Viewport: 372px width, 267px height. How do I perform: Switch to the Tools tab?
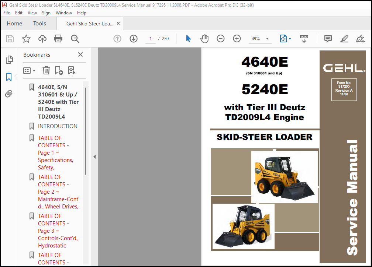coord(39,24)
